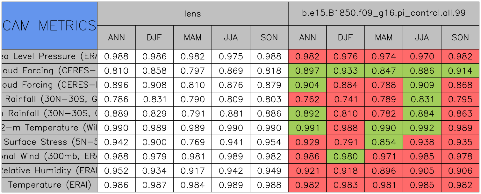This screenshot has height=194, width=481.
Task: Click the pi_control JJA column header
Action: (422, 37)
